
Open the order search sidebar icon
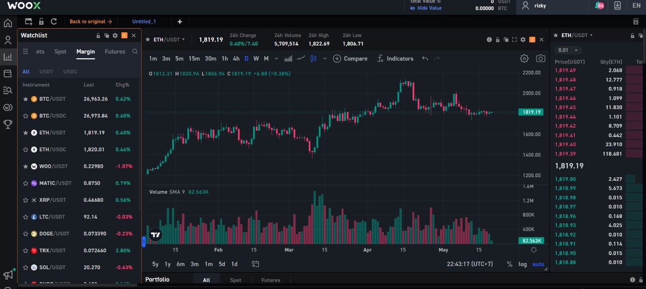(8, 90)
